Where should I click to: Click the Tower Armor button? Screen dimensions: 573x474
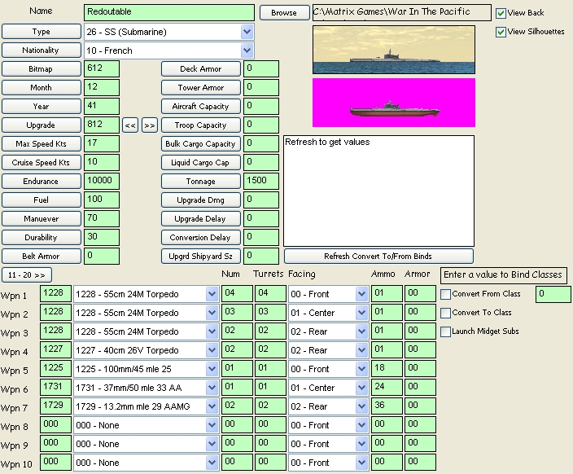tap(201, 87)
